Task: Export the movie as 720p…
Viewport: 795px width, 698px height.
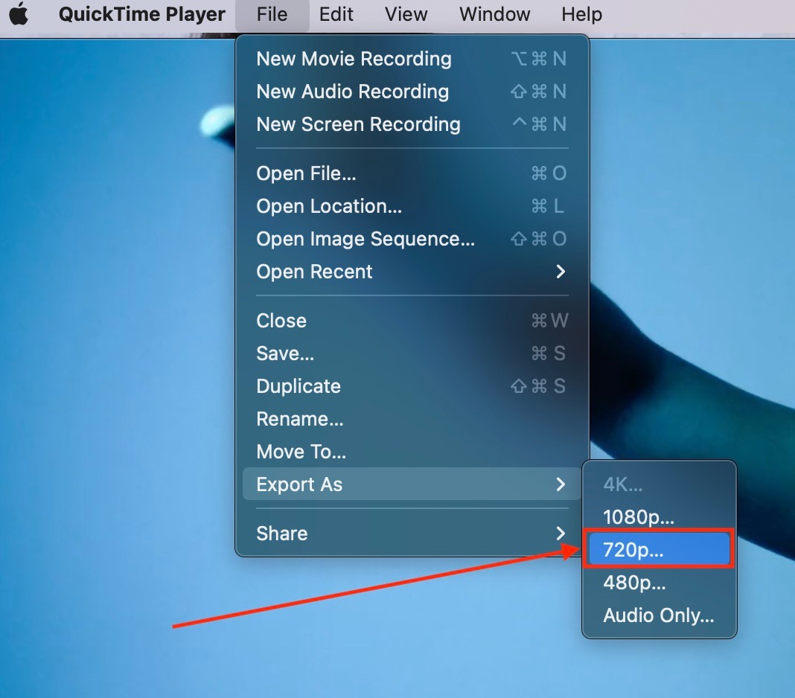Action: (659, 549)
